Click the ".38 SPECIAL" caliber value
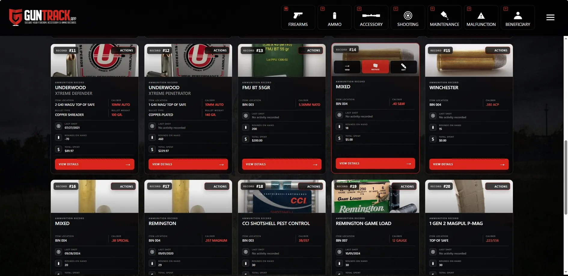The width and height of the screenshot is (568, 276). (x=120, y=241)
